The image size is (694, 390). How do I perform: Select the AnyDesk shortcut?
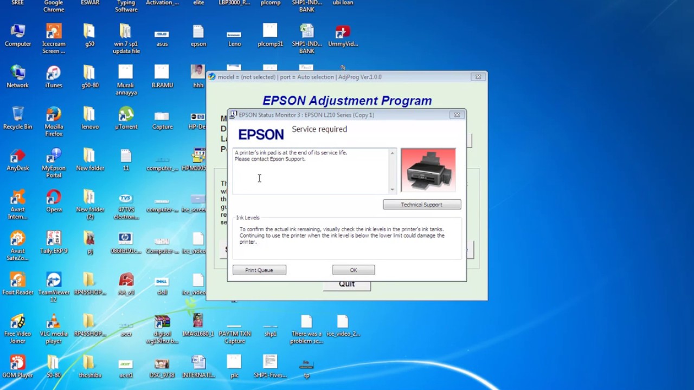point(18,160)
